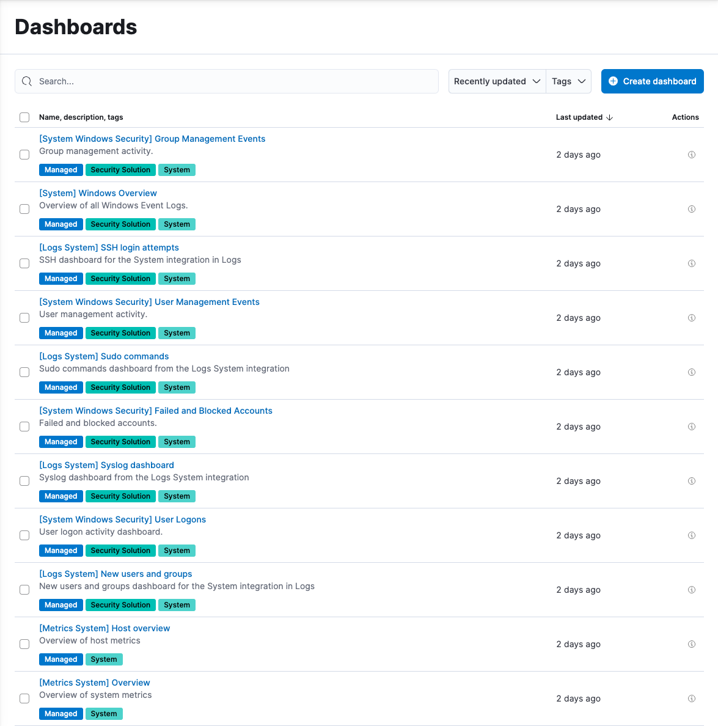Select the Failed and Blocked Accounts checkbox
The image size is (718, 726).
(x=24, y=427)
